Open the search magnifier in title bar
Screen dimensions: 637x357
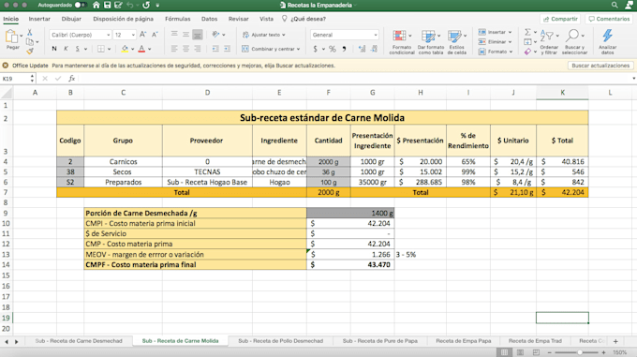[x=615, y=5]
